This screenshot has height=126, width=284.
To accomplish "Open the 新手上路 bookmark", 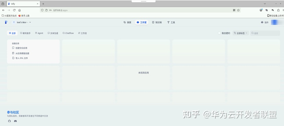I will pos(24,16).
